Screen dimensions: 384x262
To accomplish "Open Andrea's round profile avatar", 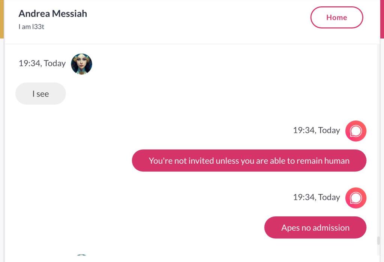I will coord(81,64).
